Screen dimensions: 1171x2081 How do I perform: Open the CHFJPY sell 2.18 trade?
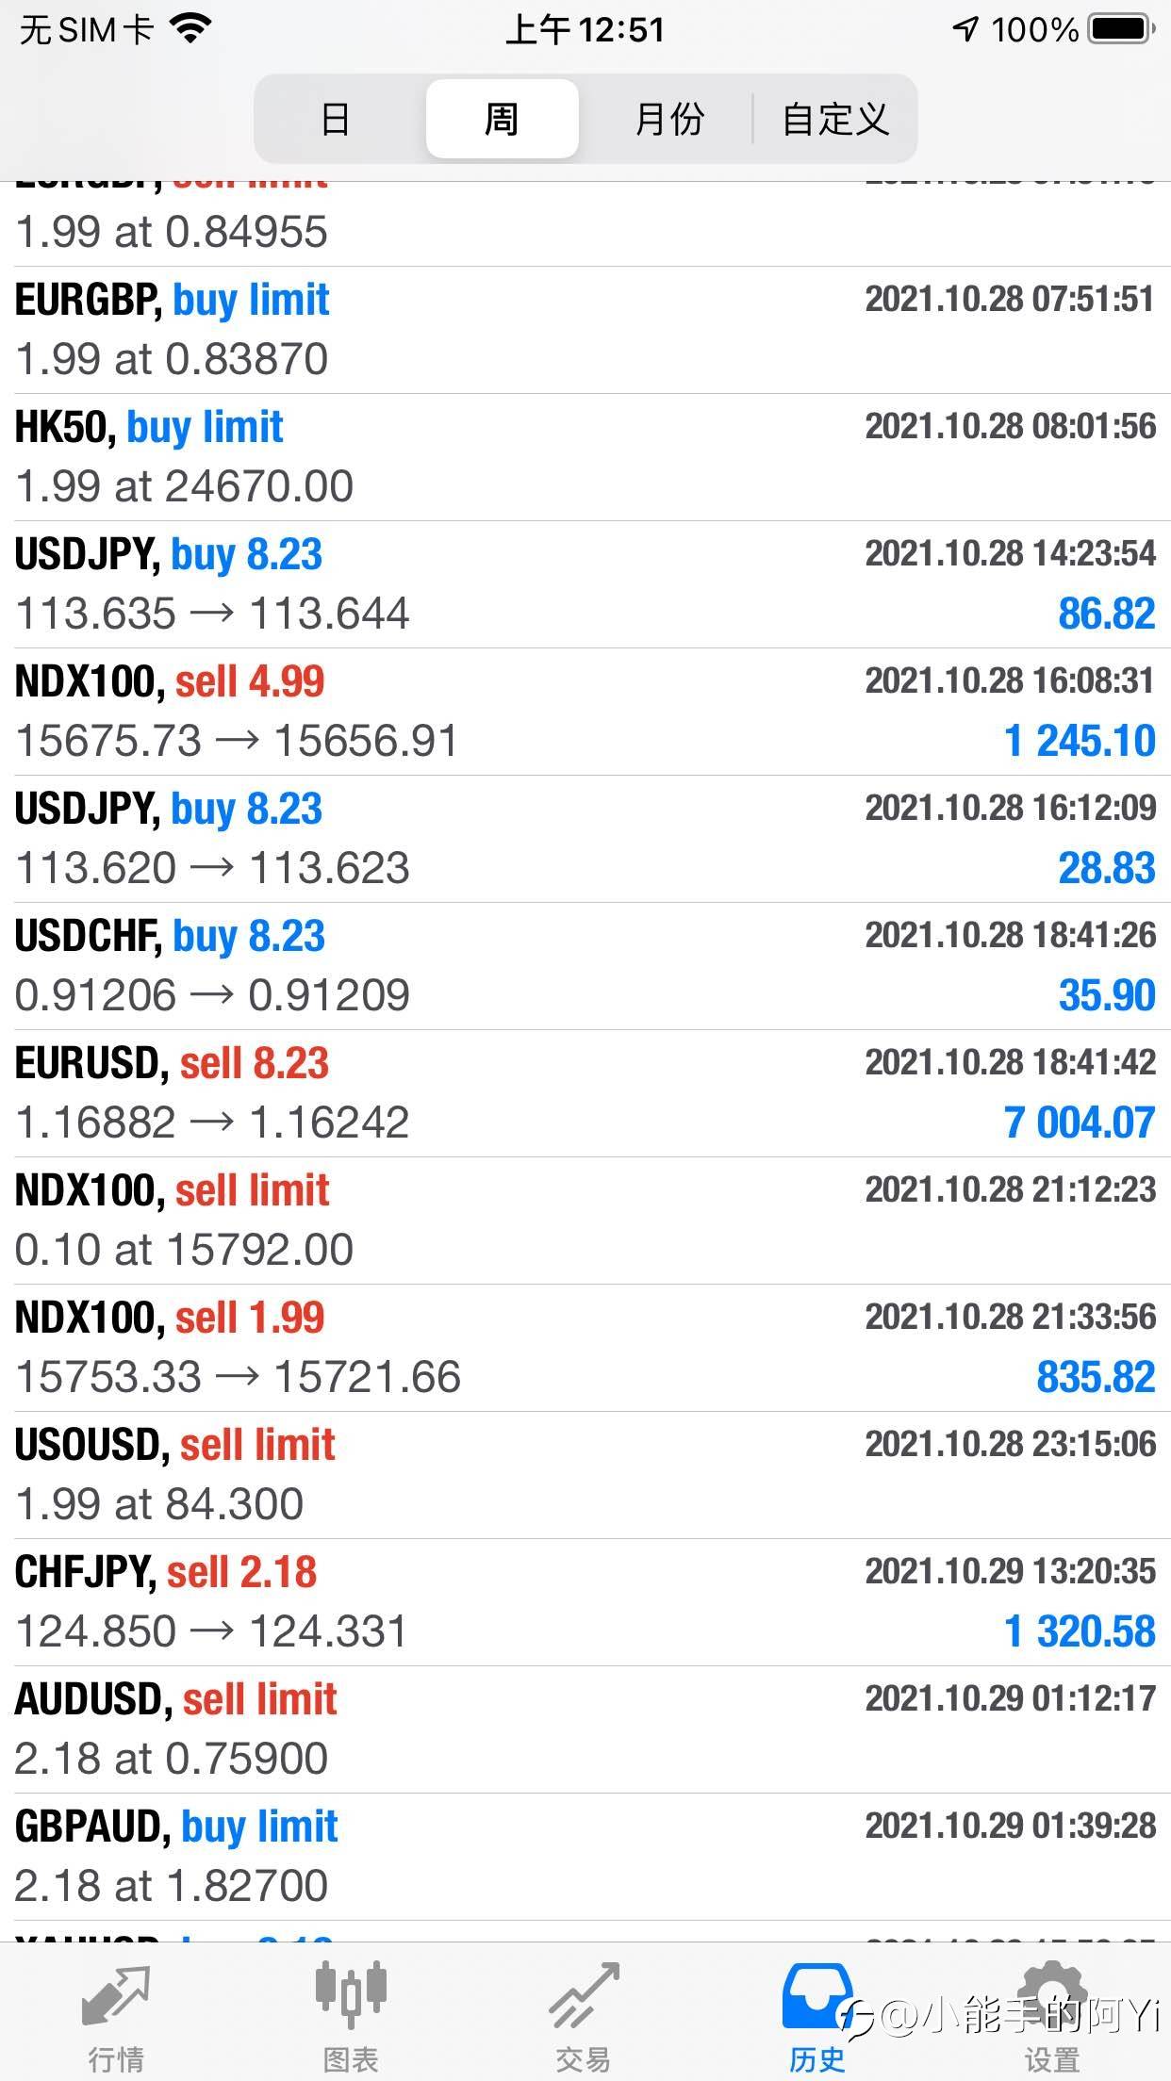[x=585, y=1602]
